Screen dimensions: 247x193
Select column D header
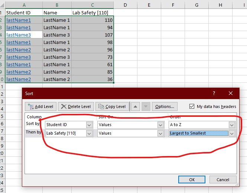[125, 5]
